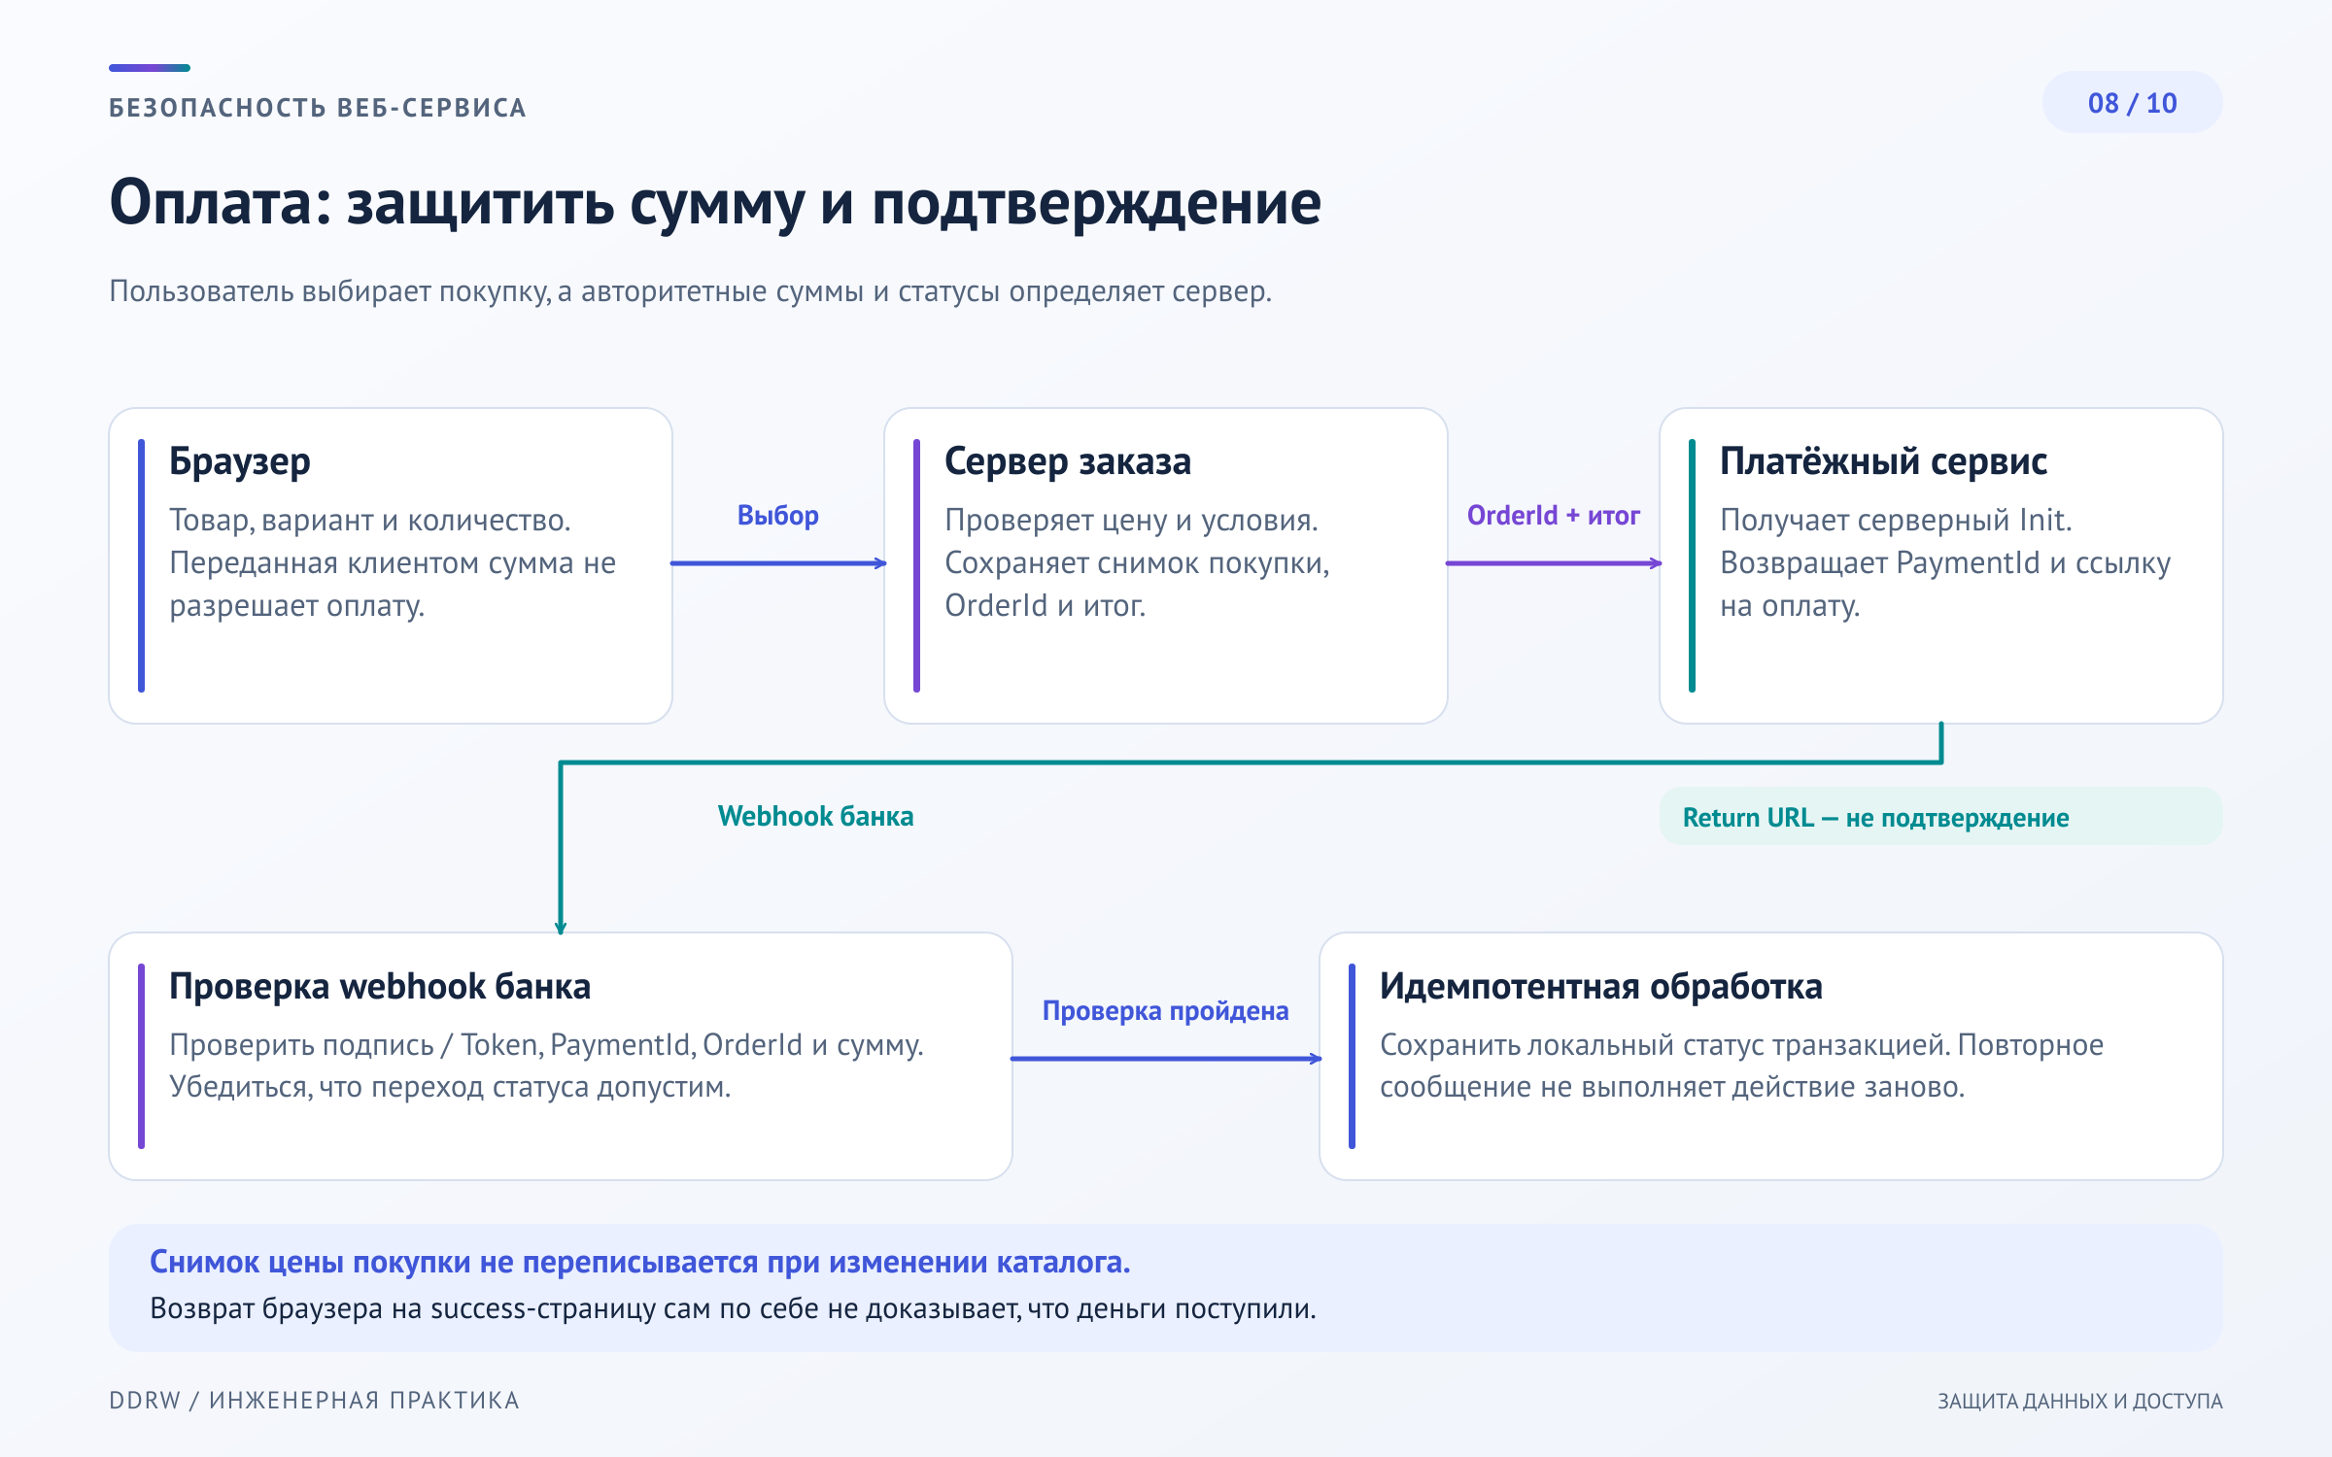Click the 'Получает серверный Init' description

tap(1945, 562)
